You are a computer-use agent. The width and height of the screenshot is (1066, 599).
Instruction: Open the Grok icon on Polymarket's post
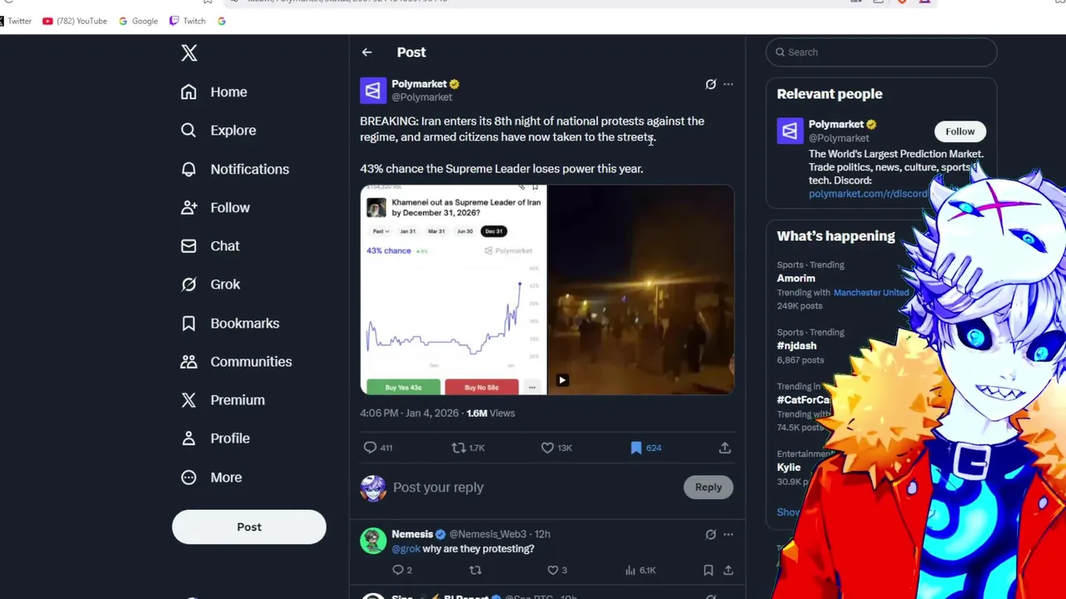[710, 84]
